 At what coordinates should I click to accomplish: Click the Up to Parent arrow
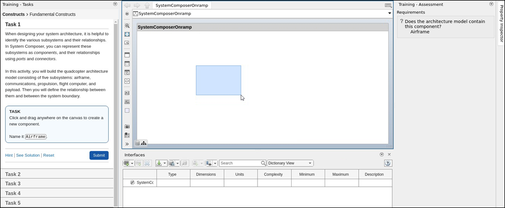point(147,6)
